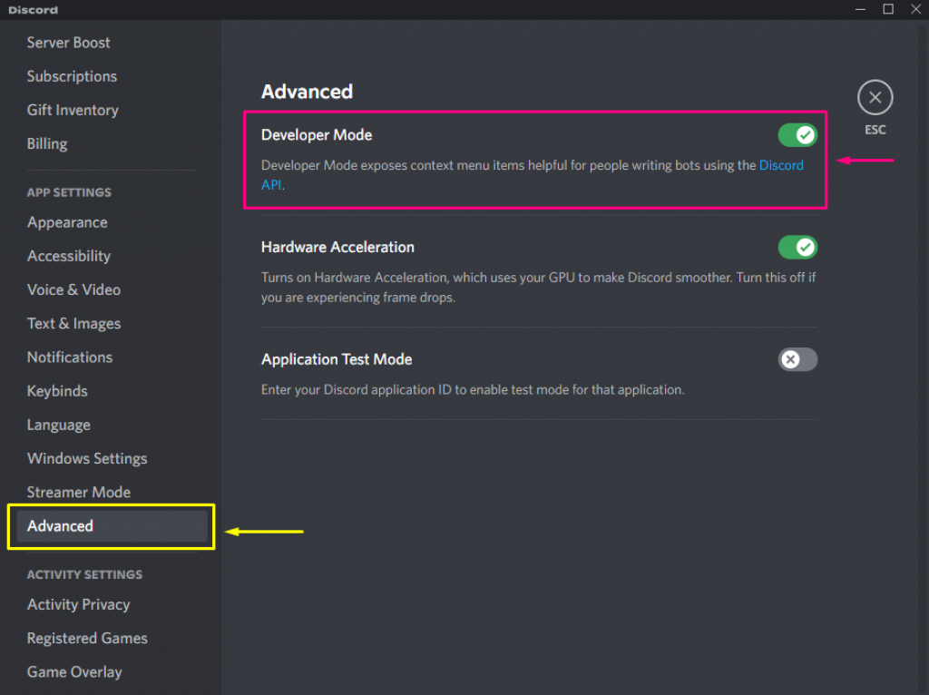The width and height of the screenshot is (929, 695).
Task: Select Advanced in settings sidebar
Action: tap(61, 526)
